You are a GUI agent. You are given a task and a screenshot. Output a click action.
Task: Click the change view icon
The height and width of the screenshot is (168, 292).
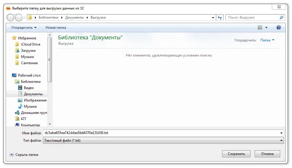click(x=260, y=28)
